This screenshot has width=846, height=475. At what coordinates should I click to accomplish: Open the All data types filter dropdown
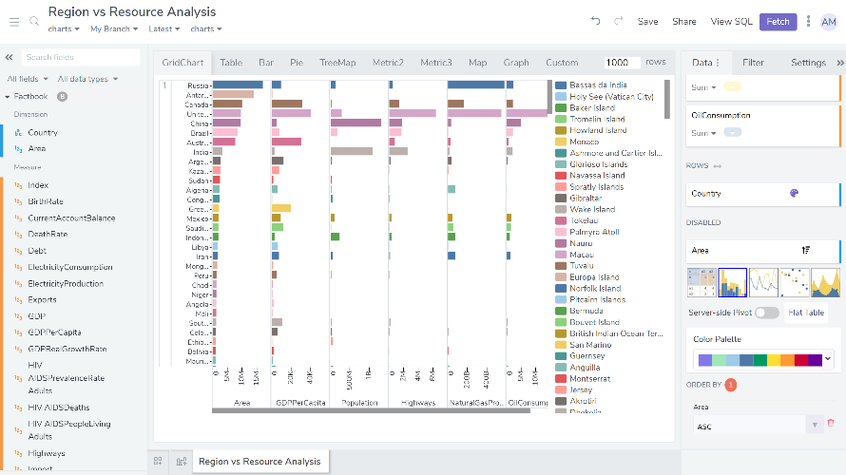pyautogui.click(x=87, y=79)
